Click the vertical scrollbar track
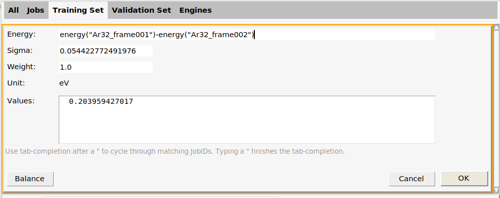This screenshot has width=500, height=198. (x=496, y=109)
